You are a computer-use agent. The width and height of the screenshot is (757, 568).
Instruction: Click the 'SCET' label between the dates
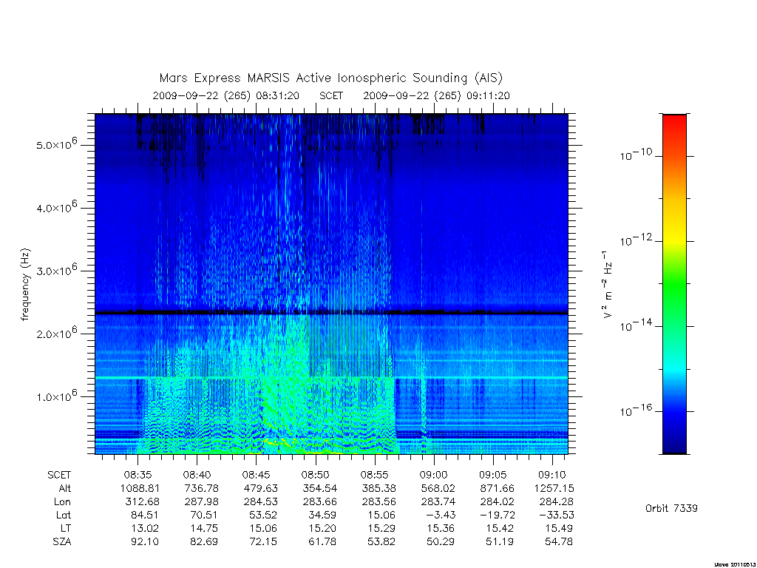click(x=331, y=95)
